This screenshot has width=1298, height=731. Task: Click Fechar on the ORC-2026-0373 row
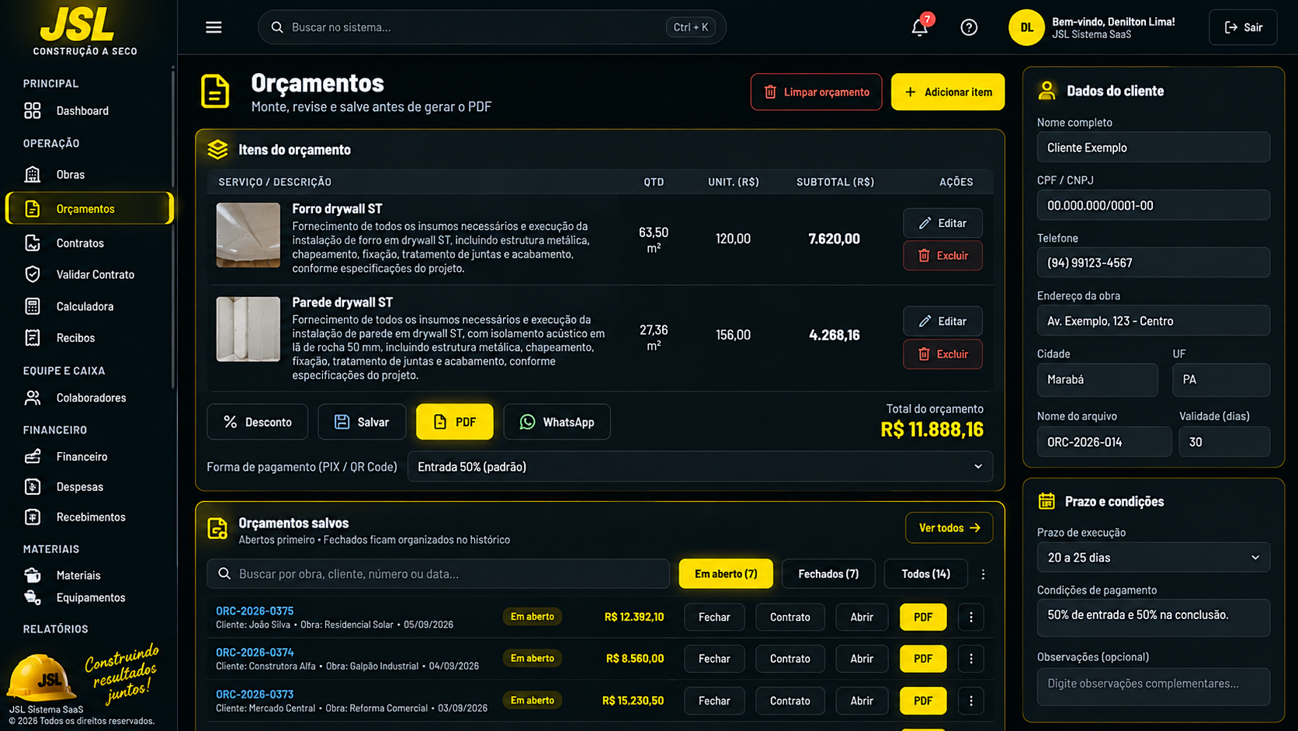pos(714,701)
